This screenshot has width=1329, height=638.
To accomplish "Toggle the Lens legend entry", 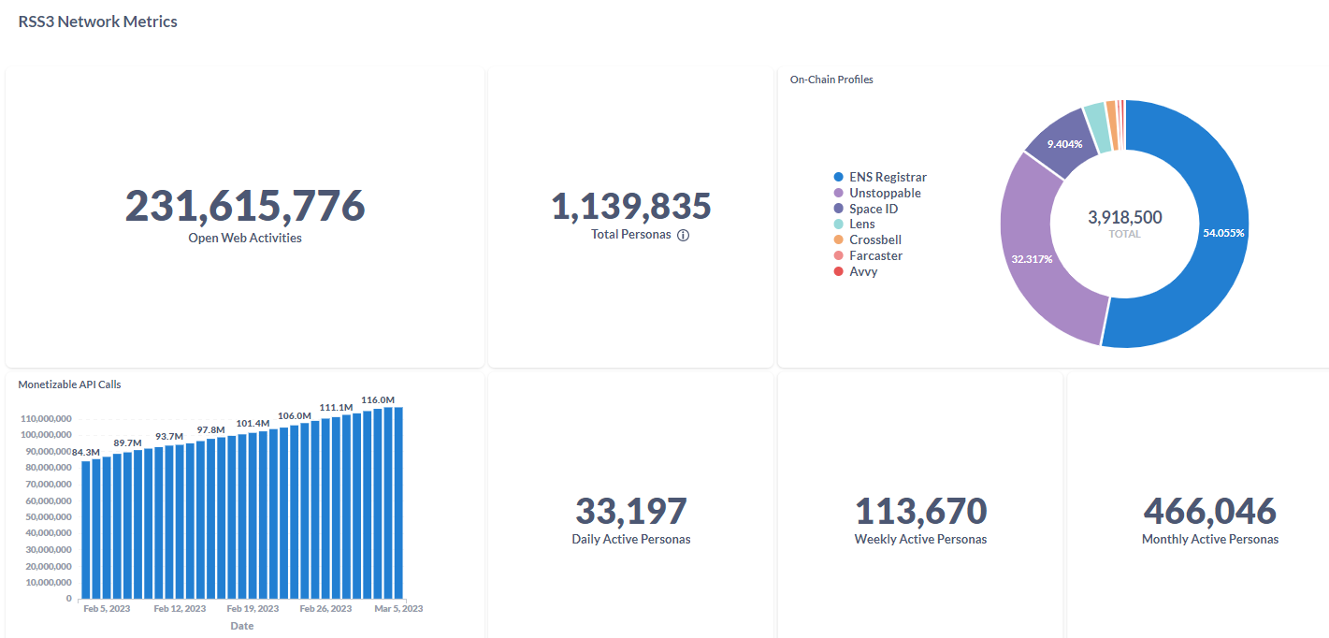I will pyautogui.click(x=854, y=225).
